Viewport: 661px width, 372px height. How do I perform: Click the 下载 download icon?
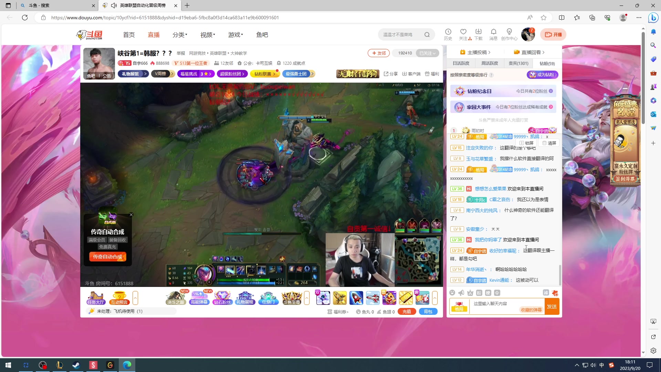479,34
